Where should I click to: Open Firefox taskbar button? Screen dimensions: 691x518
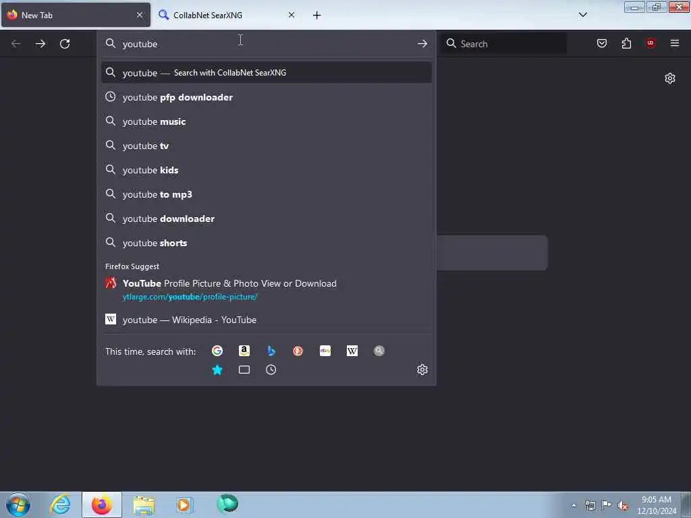tap(102, 505)
